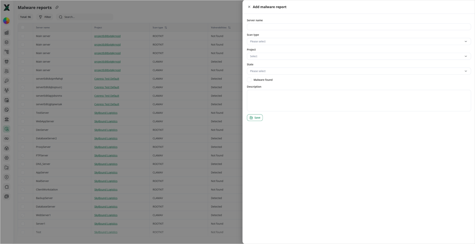Select checkbox for BackupServer row
Viewport: 475px width, 244px height.
click(x=23, y=198)
